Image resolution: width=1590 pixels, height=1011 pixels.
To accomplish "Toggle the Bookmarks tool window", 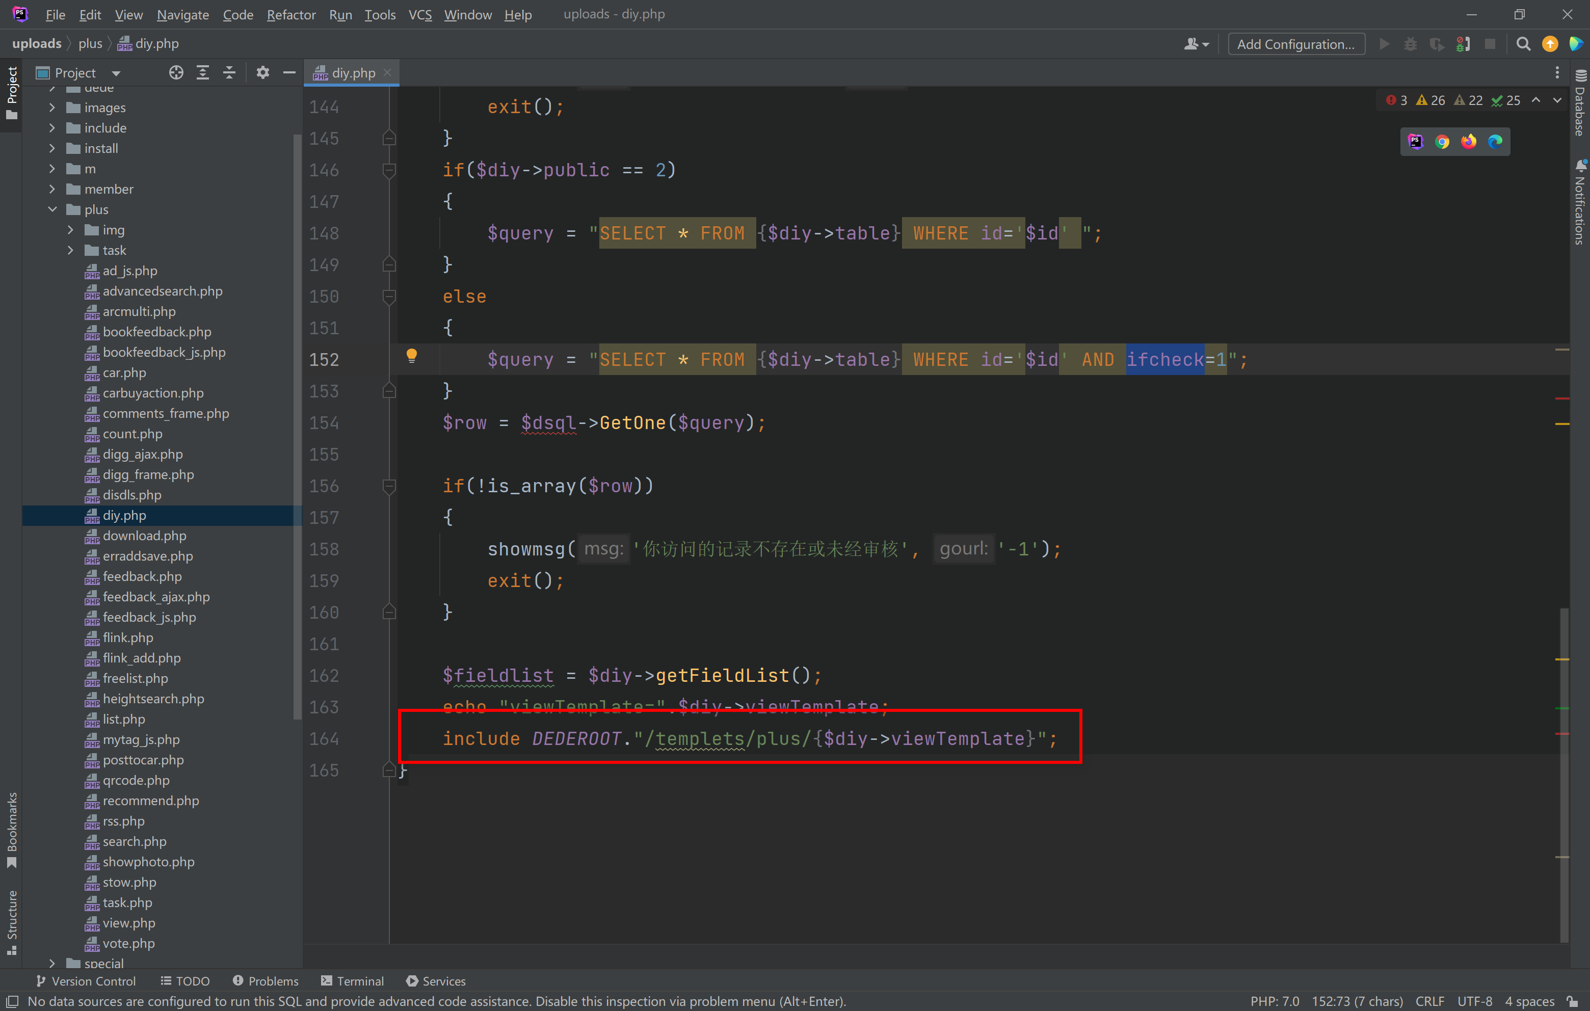I will point(12,830).
